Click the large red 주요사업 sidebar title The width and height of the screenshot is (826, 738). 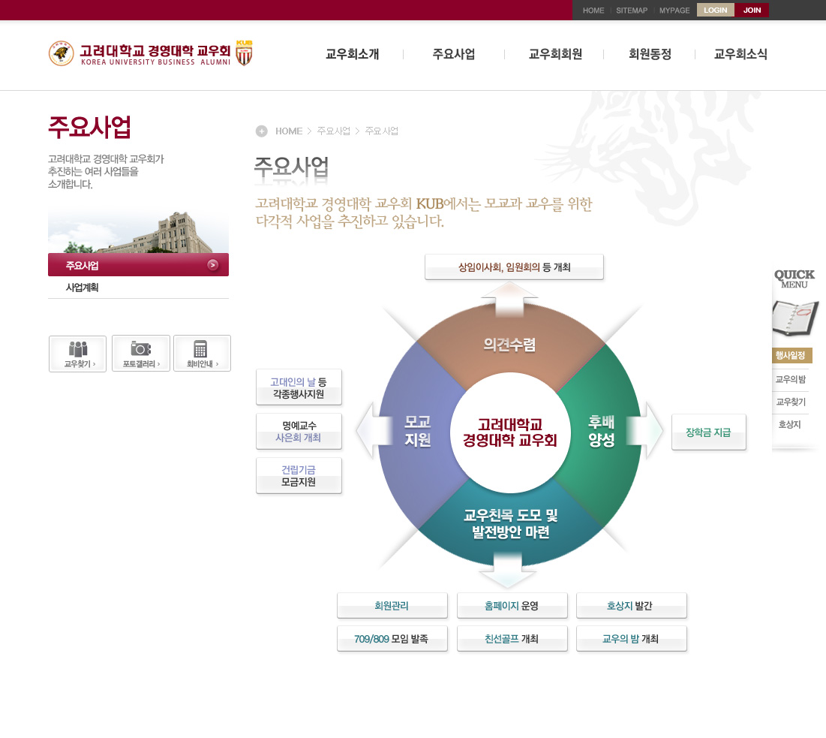(89, 127)
